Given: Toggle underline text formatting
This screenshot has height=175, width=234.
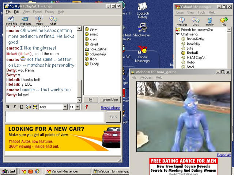Looking at the screenshot, I should (21, 107).
